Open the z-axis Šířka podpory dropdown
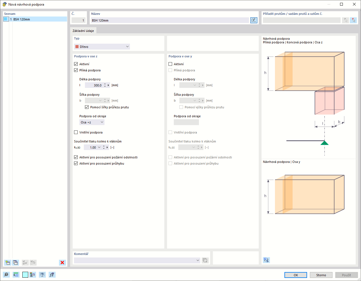Image resolution: width=361 pixels, height=281 pixels. pos(100,100)
